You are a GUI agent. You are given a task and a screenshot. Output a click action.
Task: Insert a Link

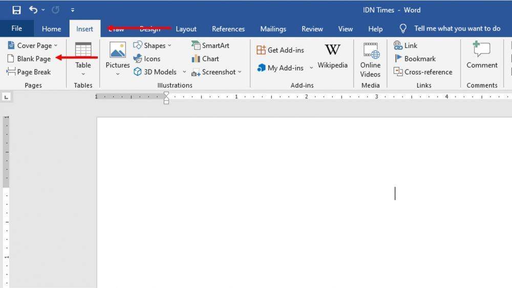click(x=406, y=46)
